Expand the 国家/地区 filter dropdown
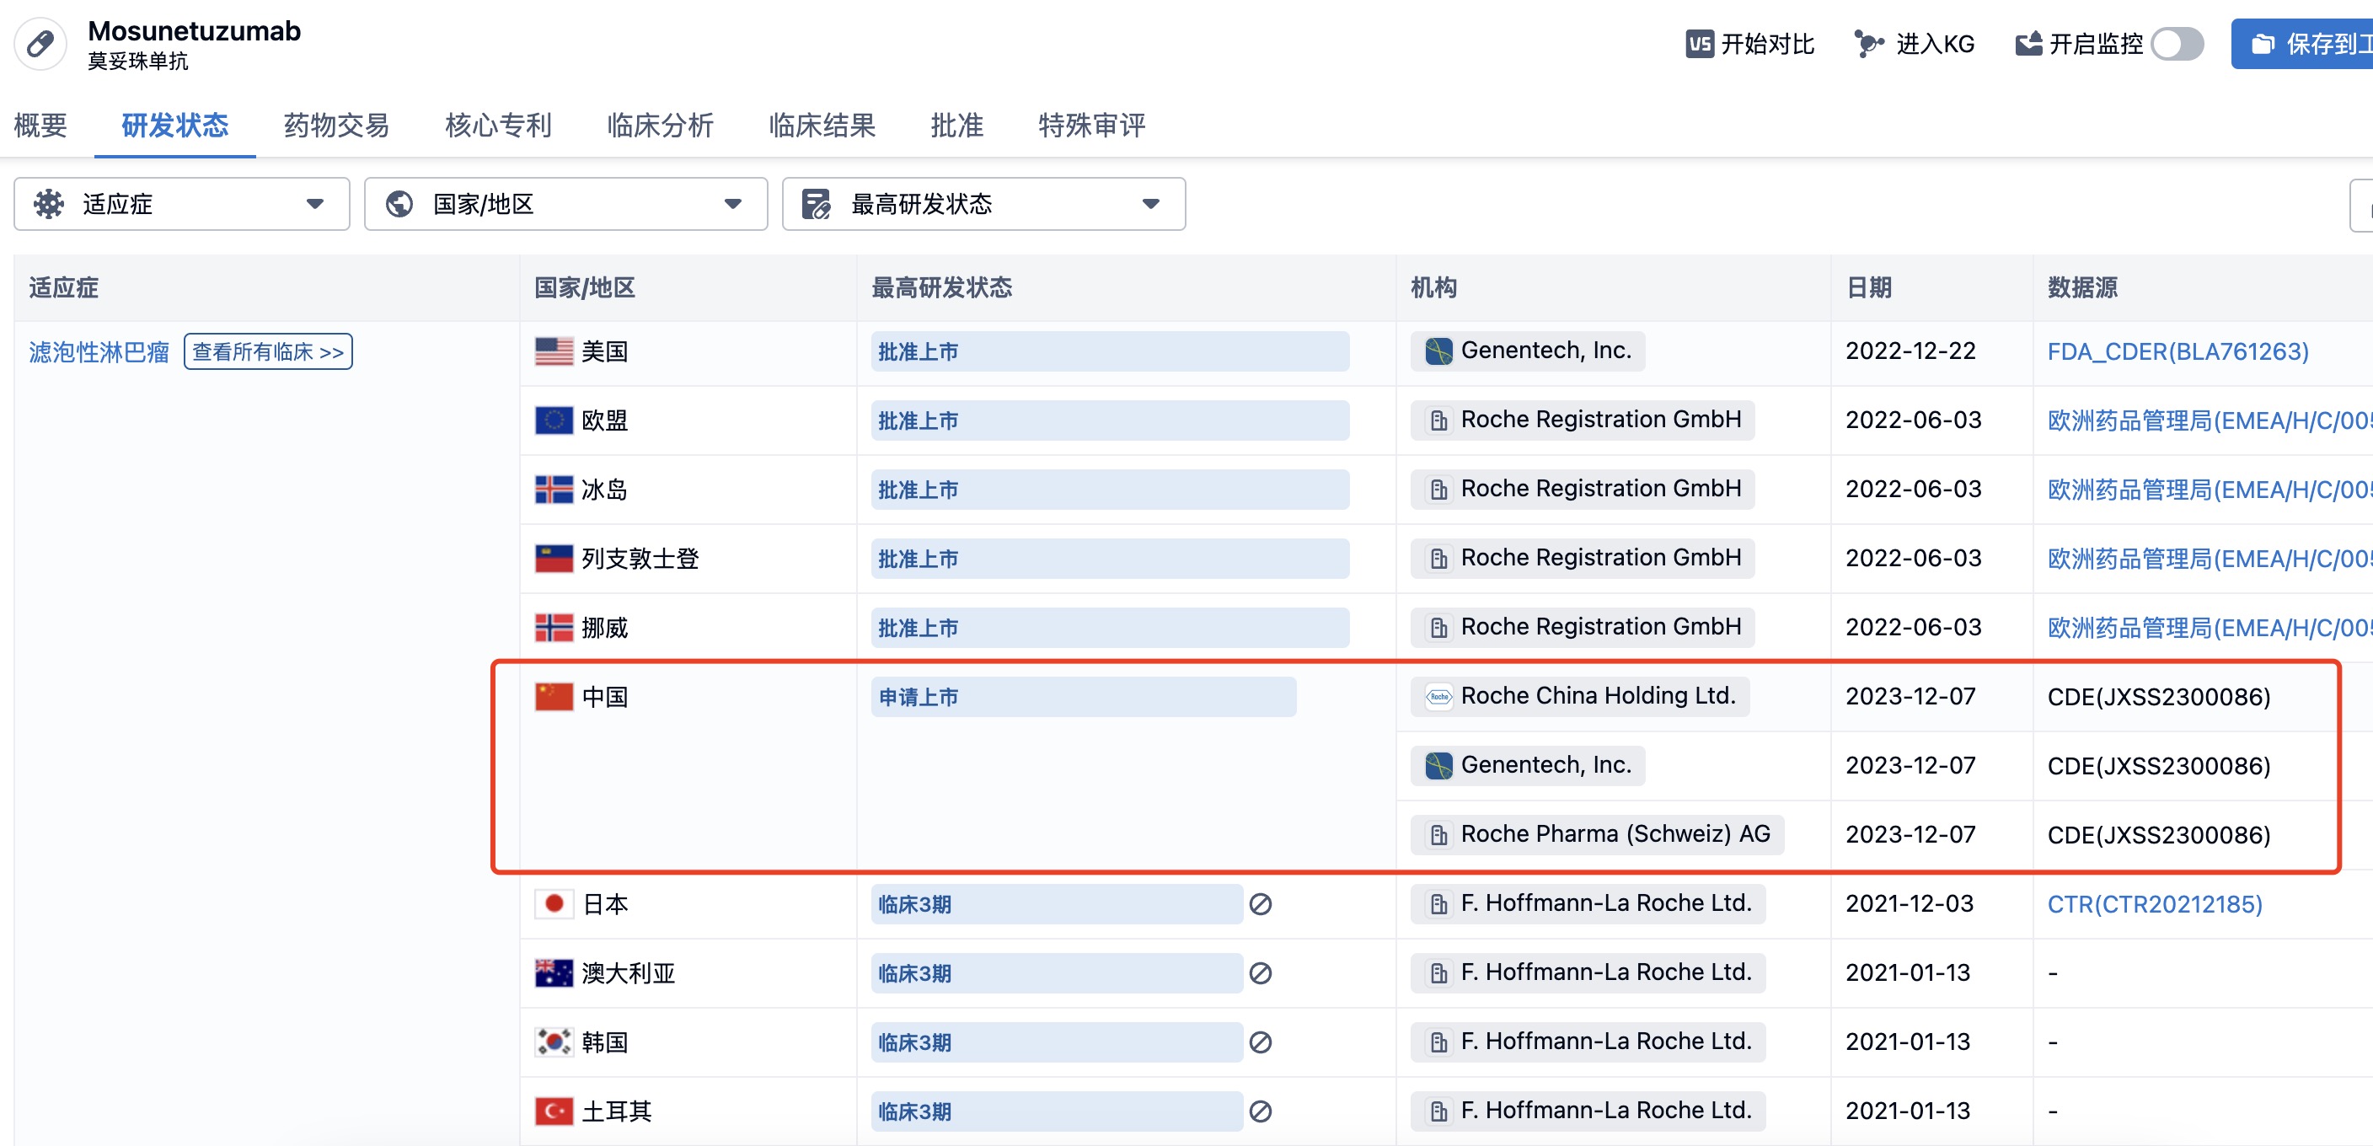Screen dimensions: 2373x1146 tap(565, 204)
